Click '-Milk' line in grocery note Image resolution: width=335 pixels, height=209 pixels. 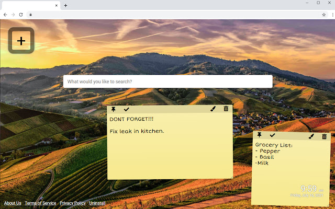(x=262, y=163)
